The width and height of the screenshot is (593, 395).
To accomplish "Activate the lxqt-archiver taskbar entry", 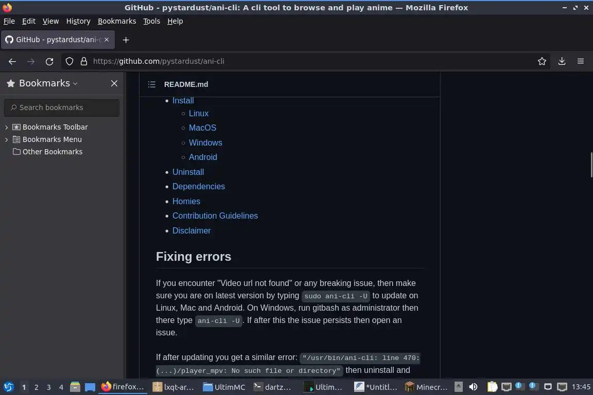I will coord(173,387).
